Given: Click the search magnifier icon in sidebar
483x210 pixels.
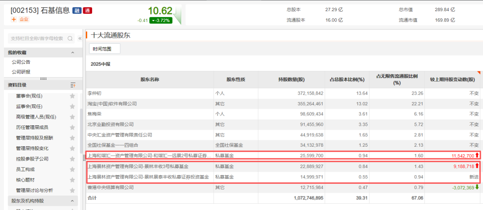Looking at the screenshot, I should point(70,38).
